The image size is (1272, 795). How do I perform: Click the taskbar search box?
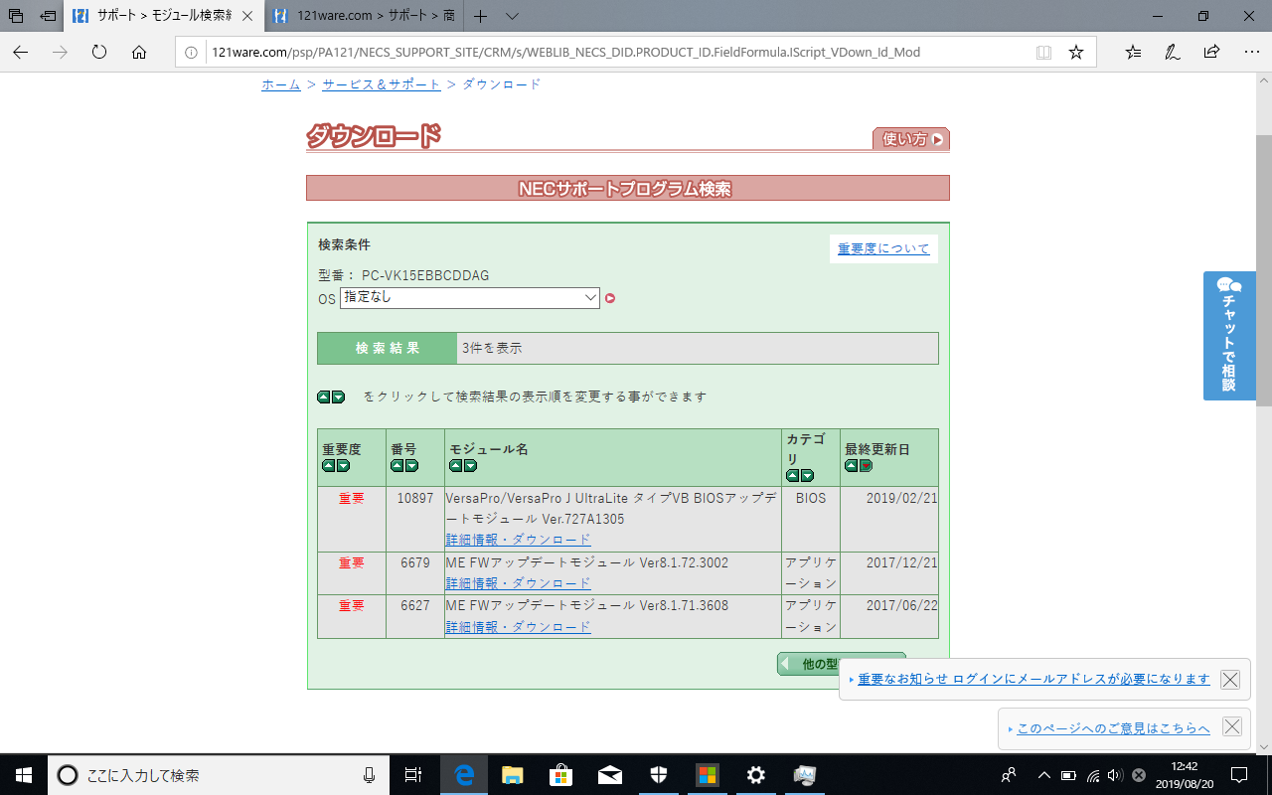[x=219, y=775]
